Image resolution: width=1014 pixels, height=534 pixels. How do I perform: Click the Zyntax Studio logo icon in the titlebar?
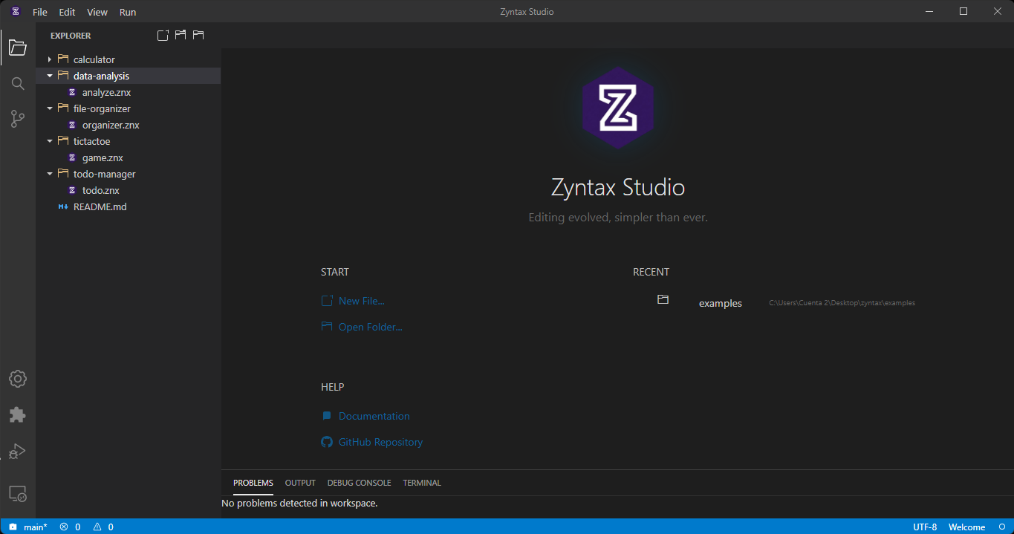point(15,11)
